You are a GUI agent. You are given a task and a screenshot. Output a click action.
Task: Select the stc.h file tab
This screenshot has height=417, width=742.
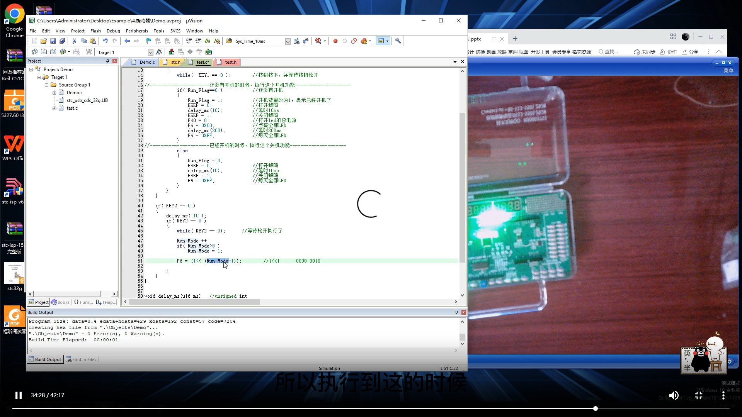coord(175,62)
